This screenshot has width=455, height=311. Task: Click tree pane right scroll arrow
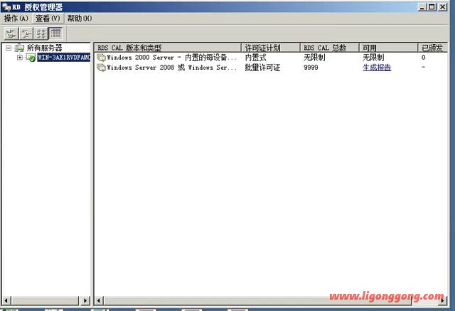click(85, 300)
